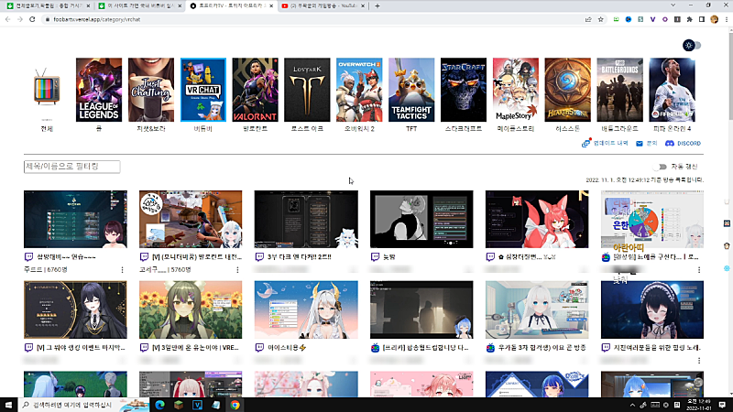Select the FIFA Online 4 category
The image size is (733, 412).
pyautogui.click(x=672, y=90)
